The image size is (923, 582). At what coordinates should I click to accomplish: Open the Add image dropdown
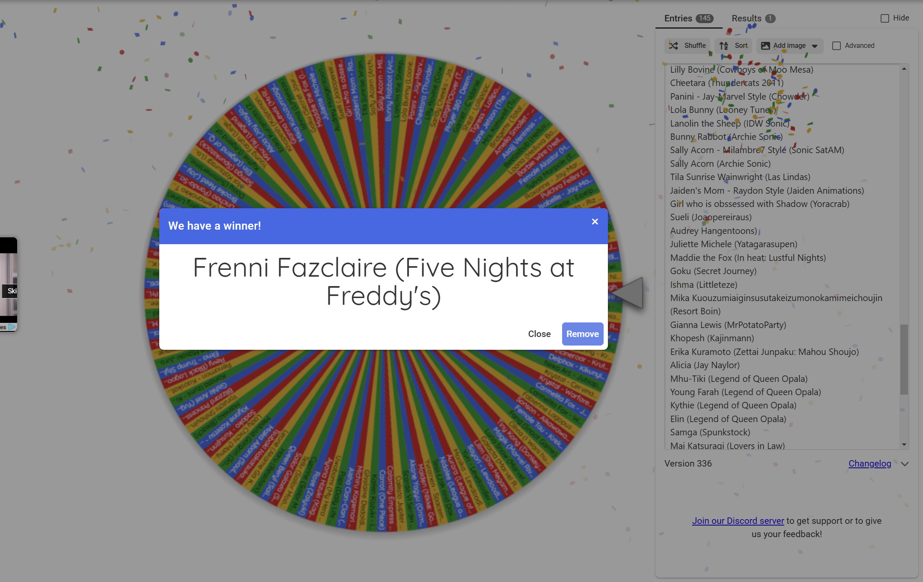790,46
